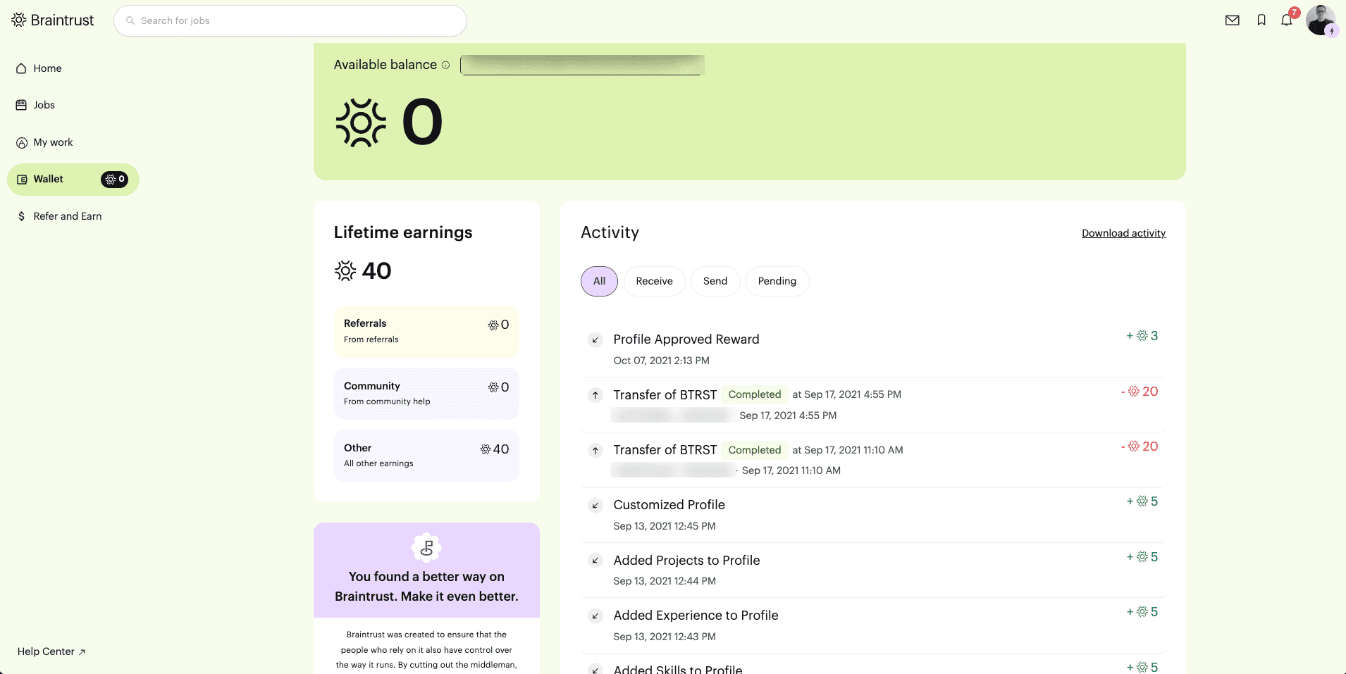The height and width of the screenshot is (674, 1346).
Task: Filter activity by Pending
Action: pos(777,281)
